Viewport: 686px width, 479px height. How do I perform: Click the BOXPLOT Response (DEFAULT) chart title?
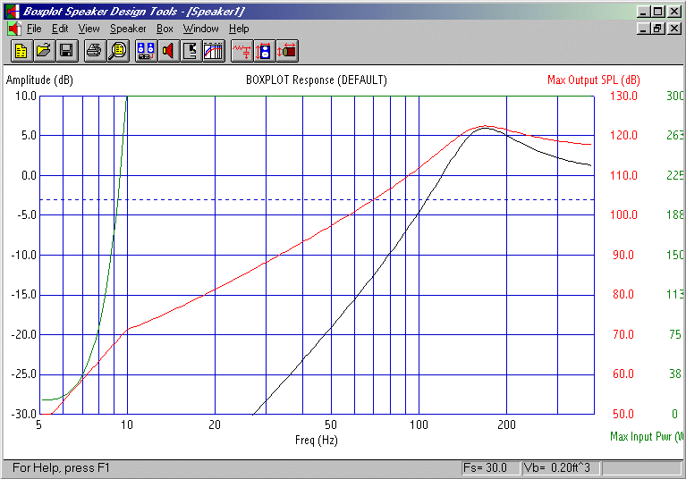[x=317, y=80]
